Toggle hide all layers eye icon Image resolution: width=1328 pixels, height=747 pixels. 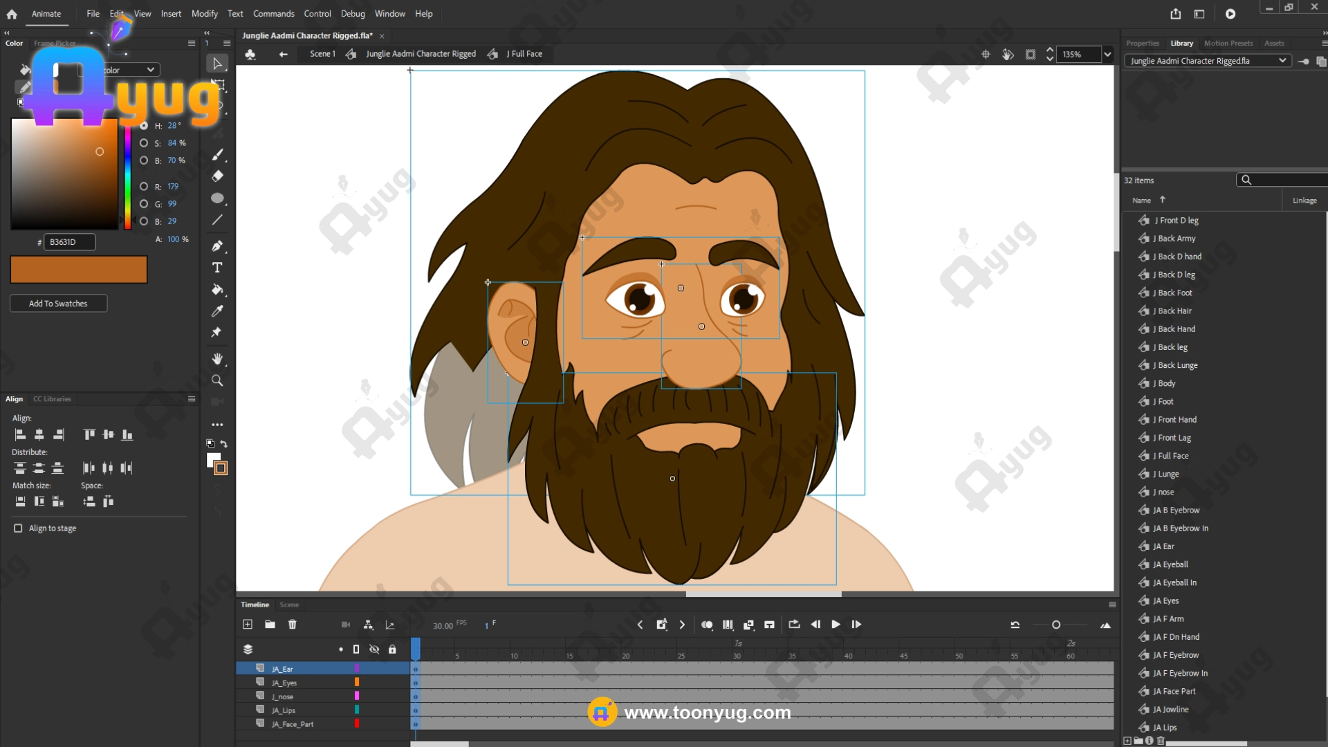pyautogui.click(x=374, y=649)
